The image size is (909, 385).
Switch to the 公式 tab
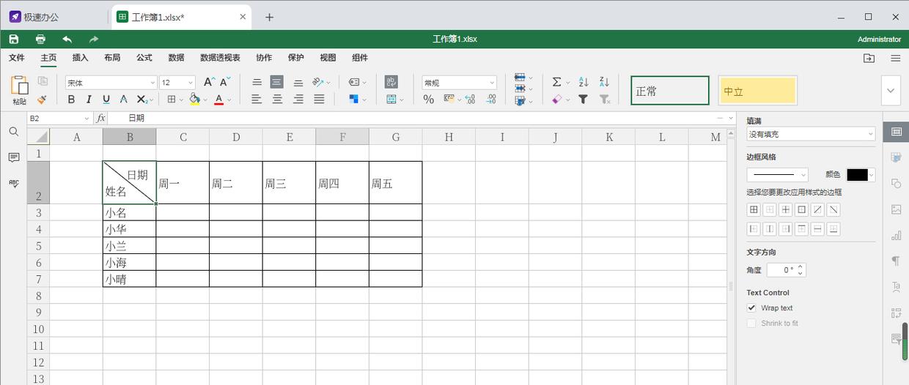pos(144,58)
